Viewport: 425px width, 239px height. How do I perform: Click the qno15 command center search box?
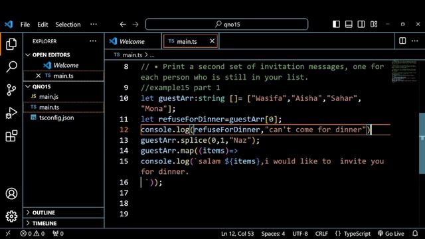point(226,25)
